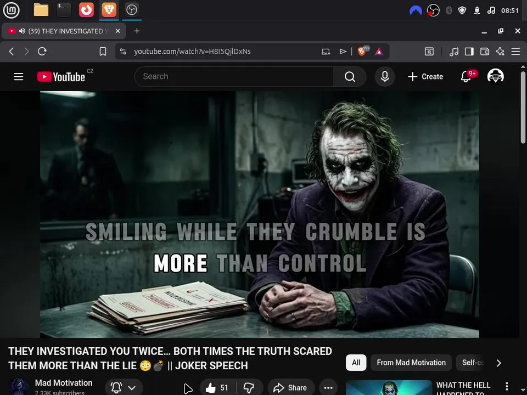
Task: Select the All filter chip
Action: point(356,363)
